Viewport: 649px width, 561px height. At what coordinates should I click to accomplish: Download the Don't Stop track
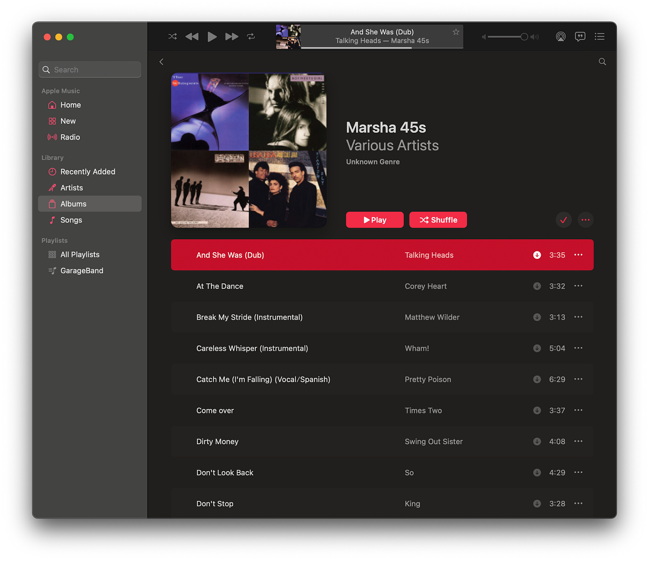(x=537, y=504)
